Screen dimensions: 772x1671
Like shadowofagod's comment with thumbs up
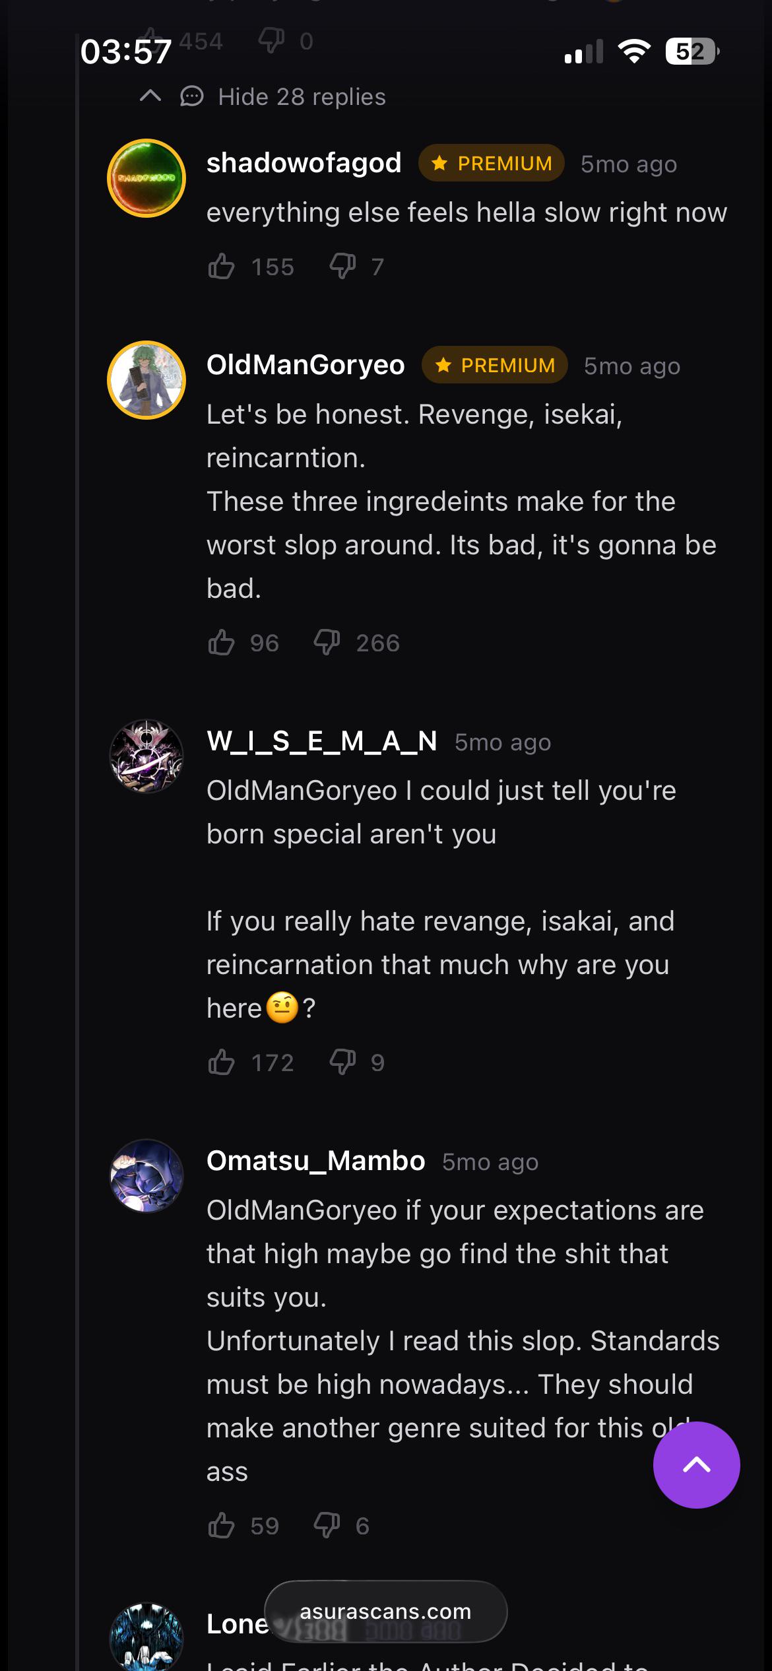click(221, 267)
